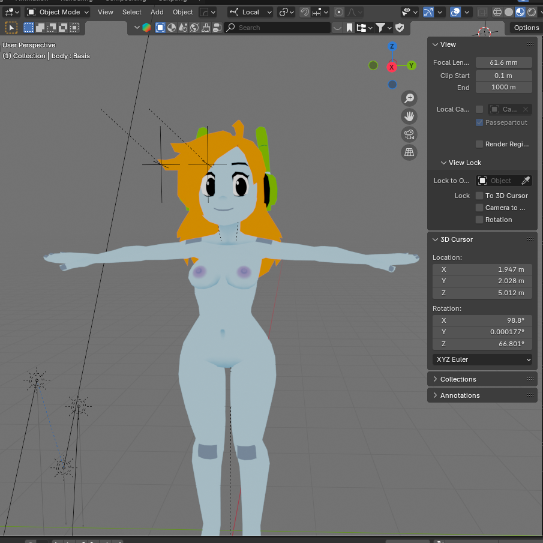Switch perspective/orthographic with grid icon
This screenshot has width=543, height=543.
click(409, 152)
